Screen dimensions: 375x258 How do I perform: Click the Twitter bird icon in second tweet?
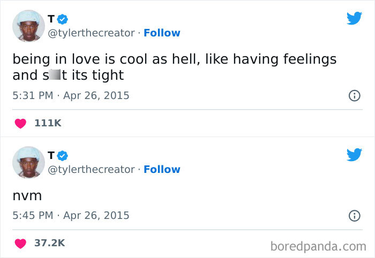354,155
